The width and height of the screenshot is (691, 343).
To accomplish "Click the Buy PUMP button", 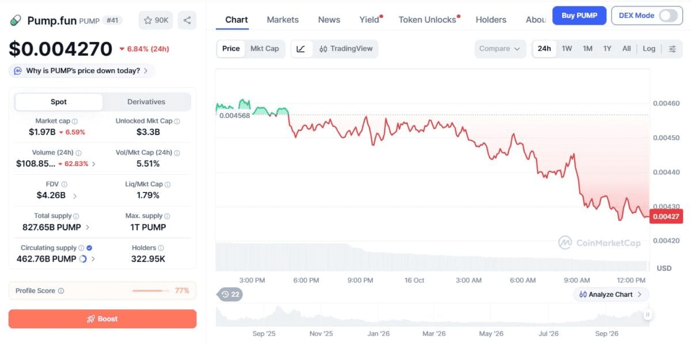I will [579, 16].
